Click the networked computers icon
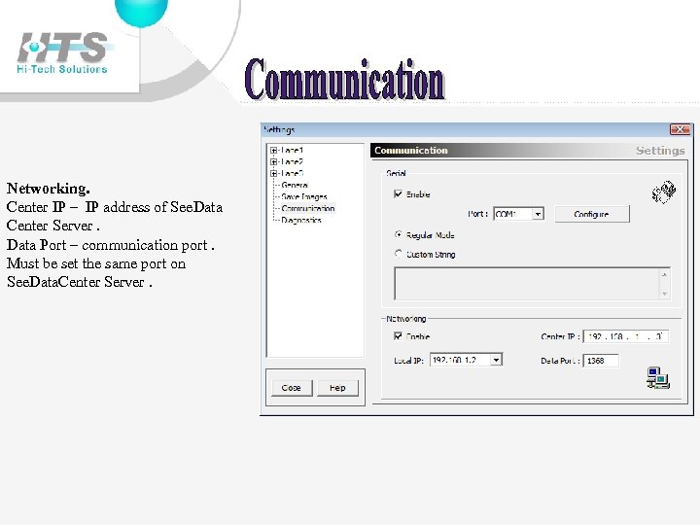Viewport: 700px width, 525px height. 658,377
